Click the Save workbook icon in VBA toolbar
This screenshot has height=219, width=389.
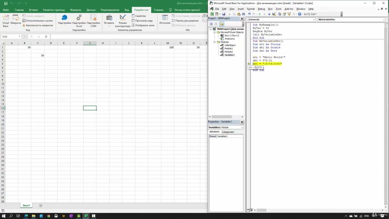tap(224, 14)
